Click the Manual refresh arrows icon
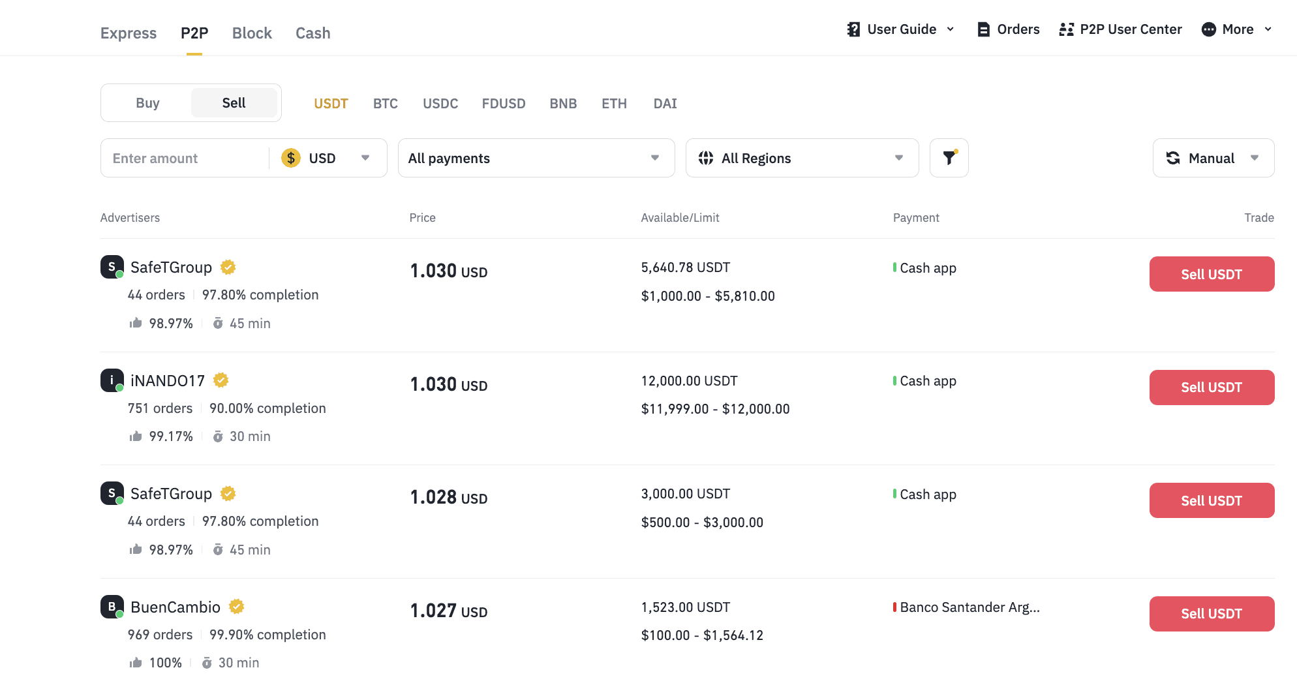 pos(1173,158)
